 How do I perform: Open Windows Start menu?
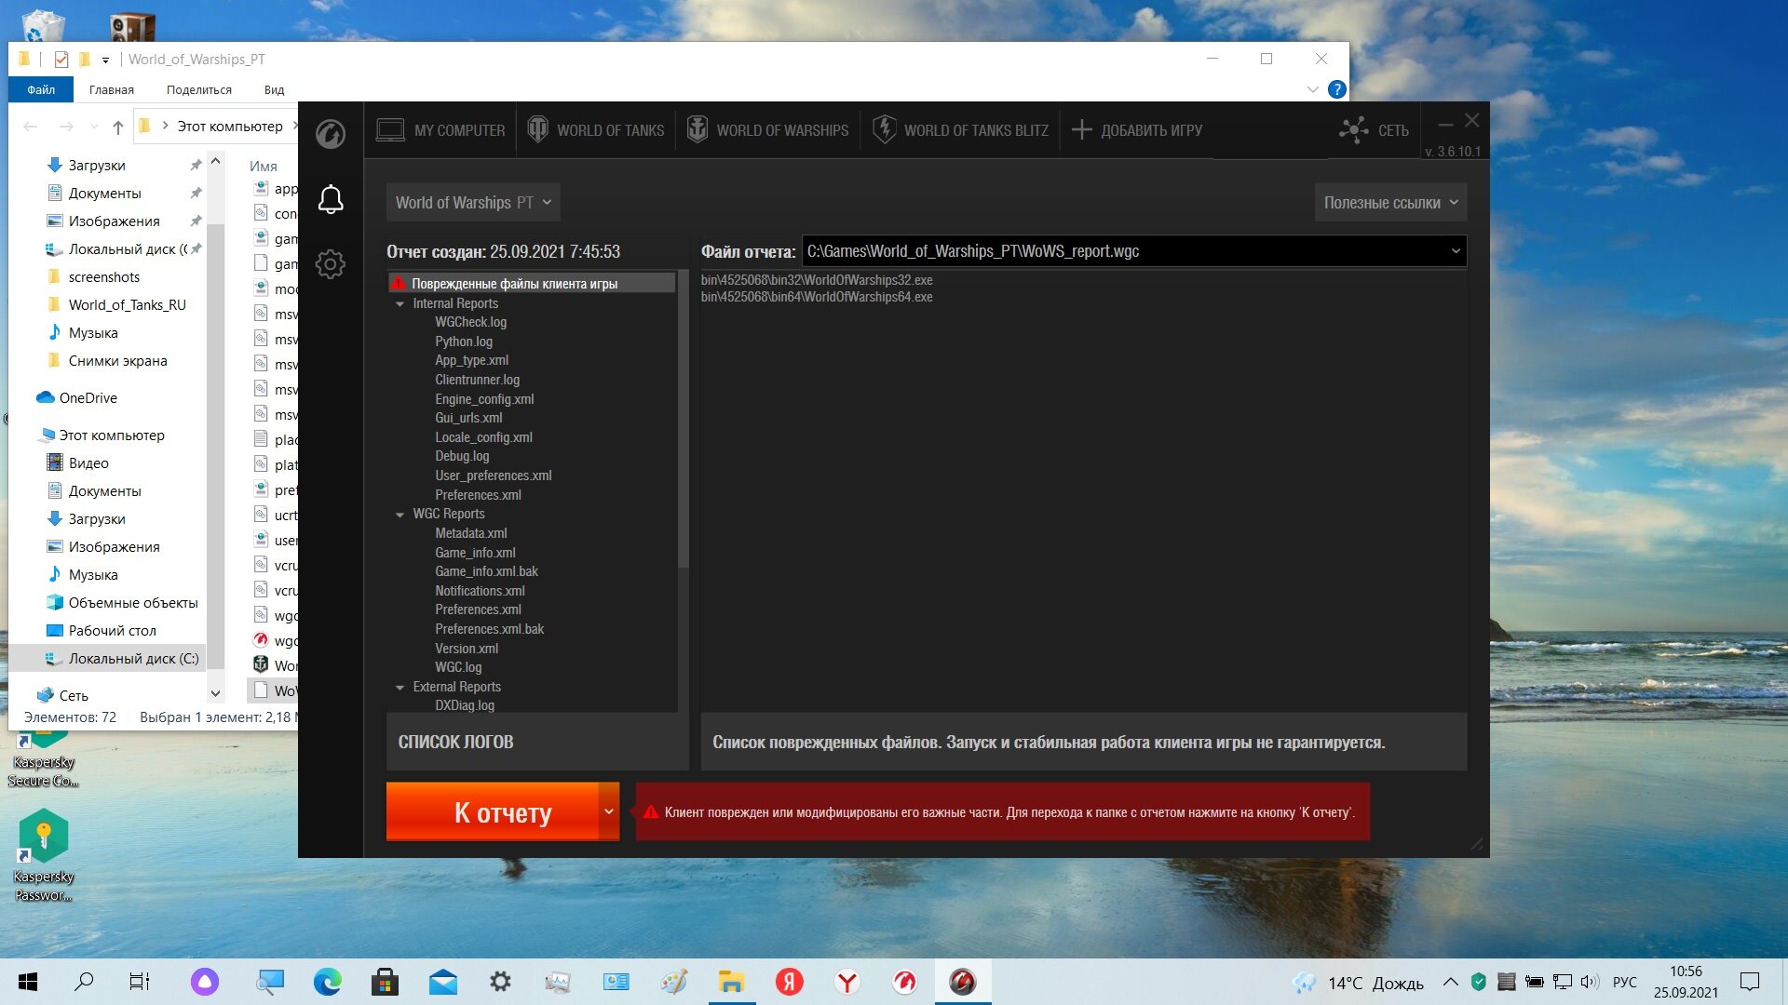tap(27, 982)
